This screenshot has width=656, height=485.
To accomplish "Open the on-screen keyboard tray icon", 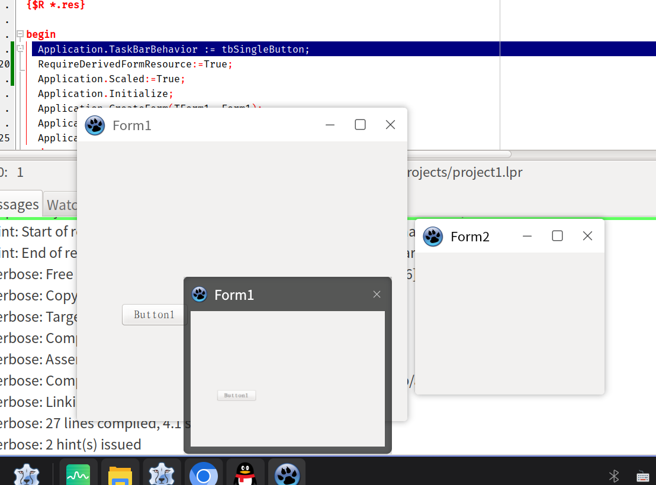I will [642, 476].
